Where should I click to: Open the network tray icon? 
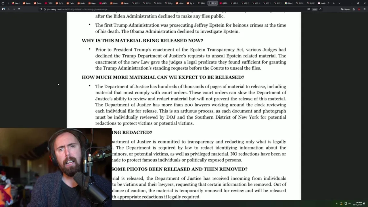[346, 204]
